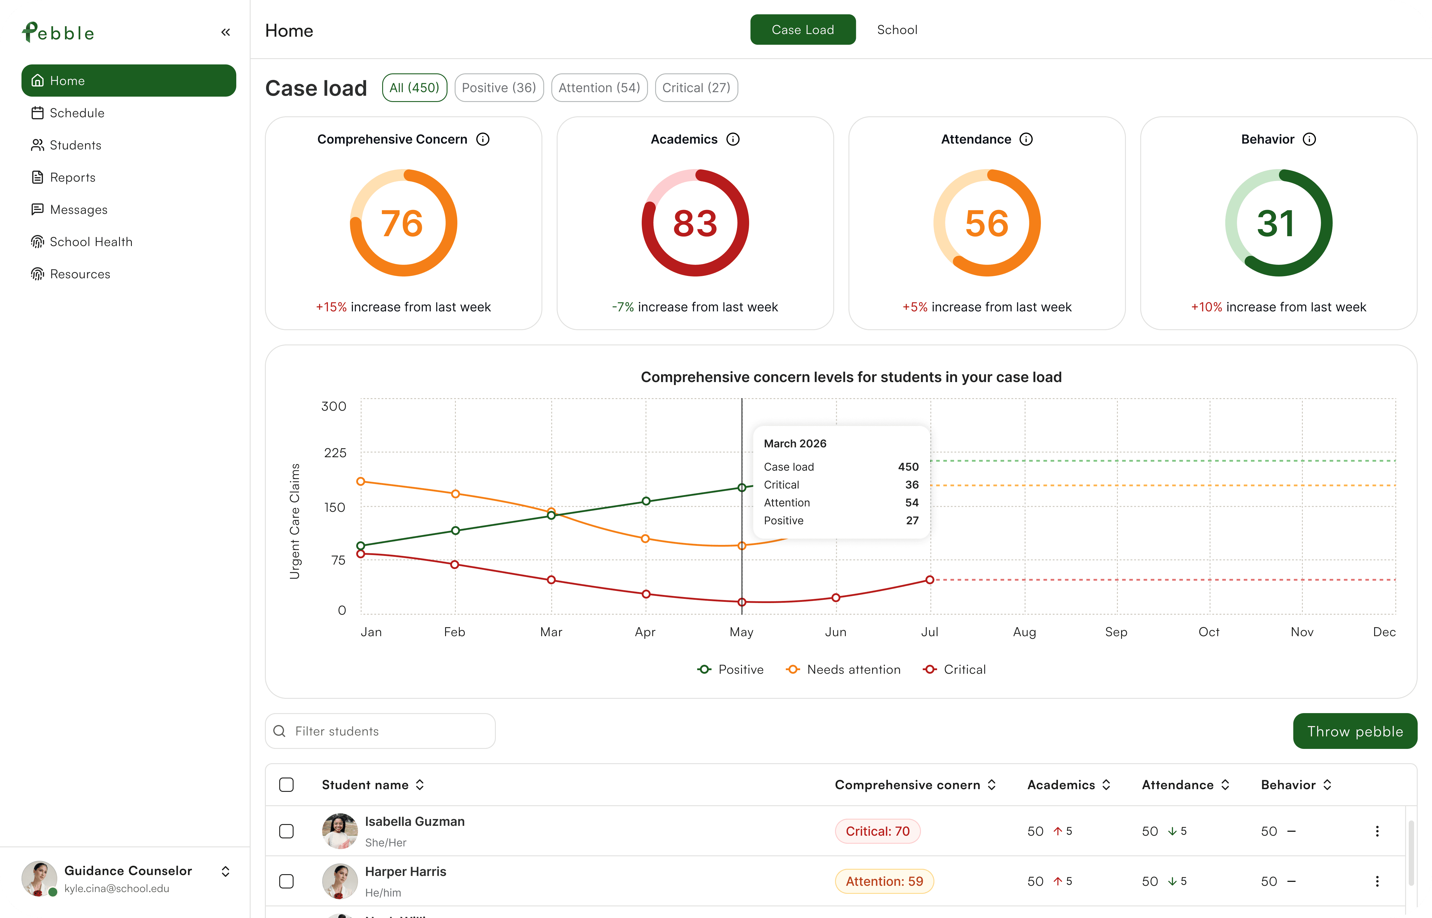Open the three-dot menu for Isabella Guzman
Viewport: 1432px width, 918px height.
1377,831
